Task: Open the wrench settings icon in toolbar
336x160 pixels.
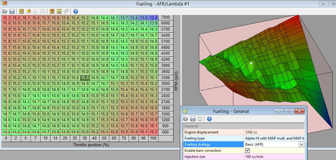Action: pos(66,11)
